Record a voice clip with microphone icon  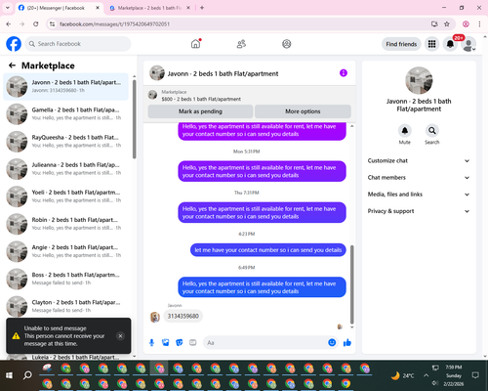151,342
